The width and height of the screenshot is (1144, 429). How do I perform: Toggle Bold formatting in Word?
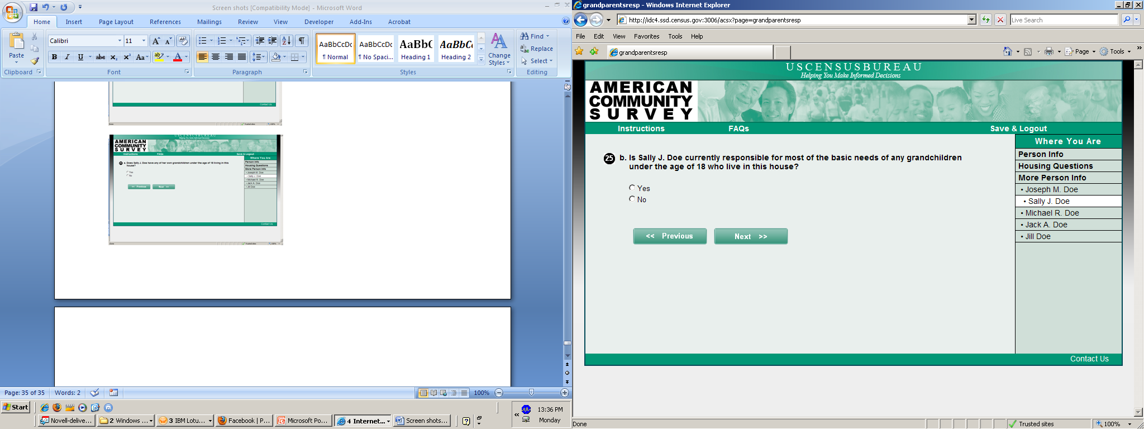pyautogui.click(x=54, y=57)
